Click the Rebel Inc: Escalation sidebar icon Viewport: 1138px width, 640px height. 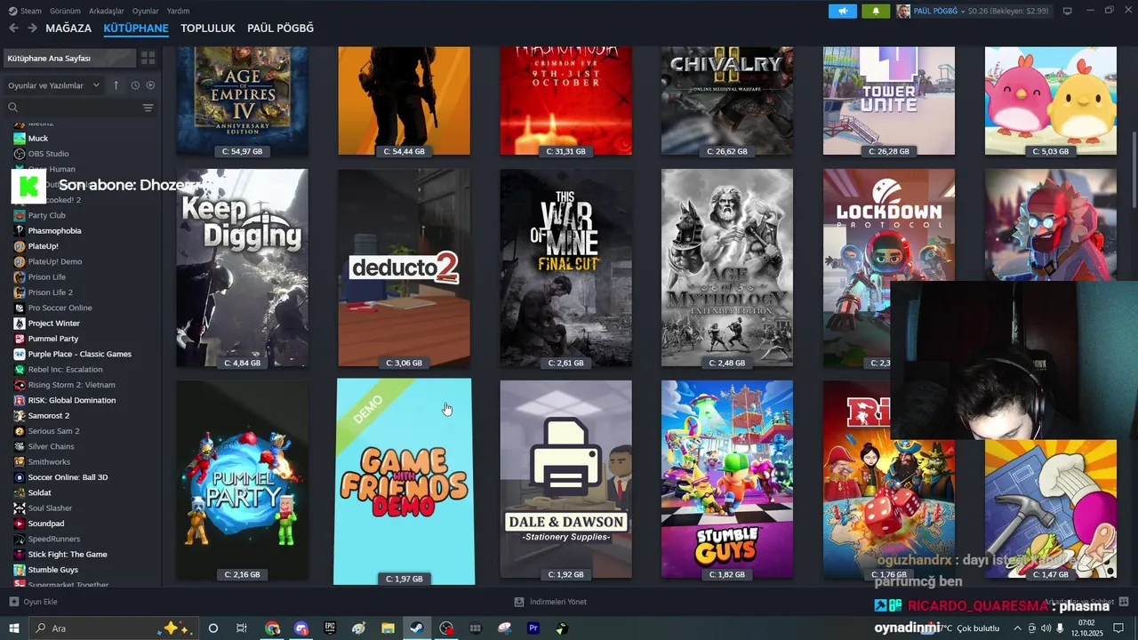point(20,369)
